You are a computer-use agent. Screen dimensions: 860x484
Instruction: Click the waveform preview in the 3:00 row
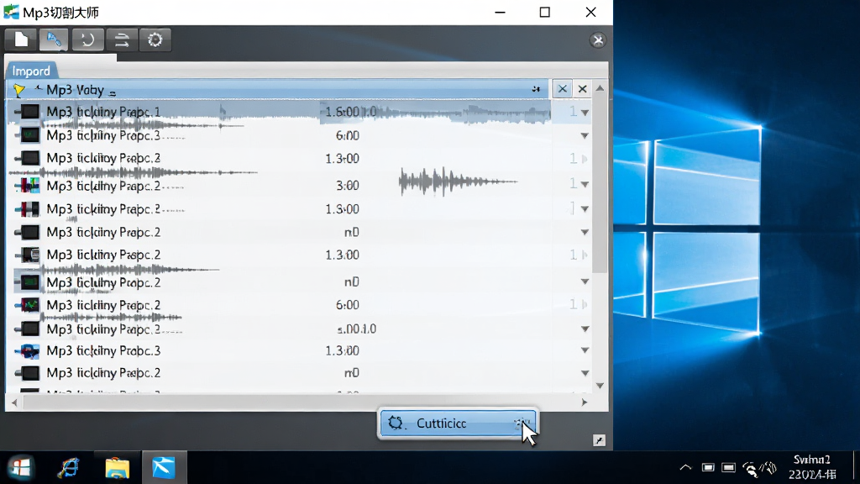click(x=457, y=181)
